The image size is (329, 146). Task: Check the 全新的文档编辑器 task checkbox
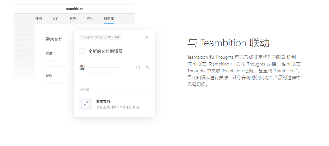[x=82, y=51]
